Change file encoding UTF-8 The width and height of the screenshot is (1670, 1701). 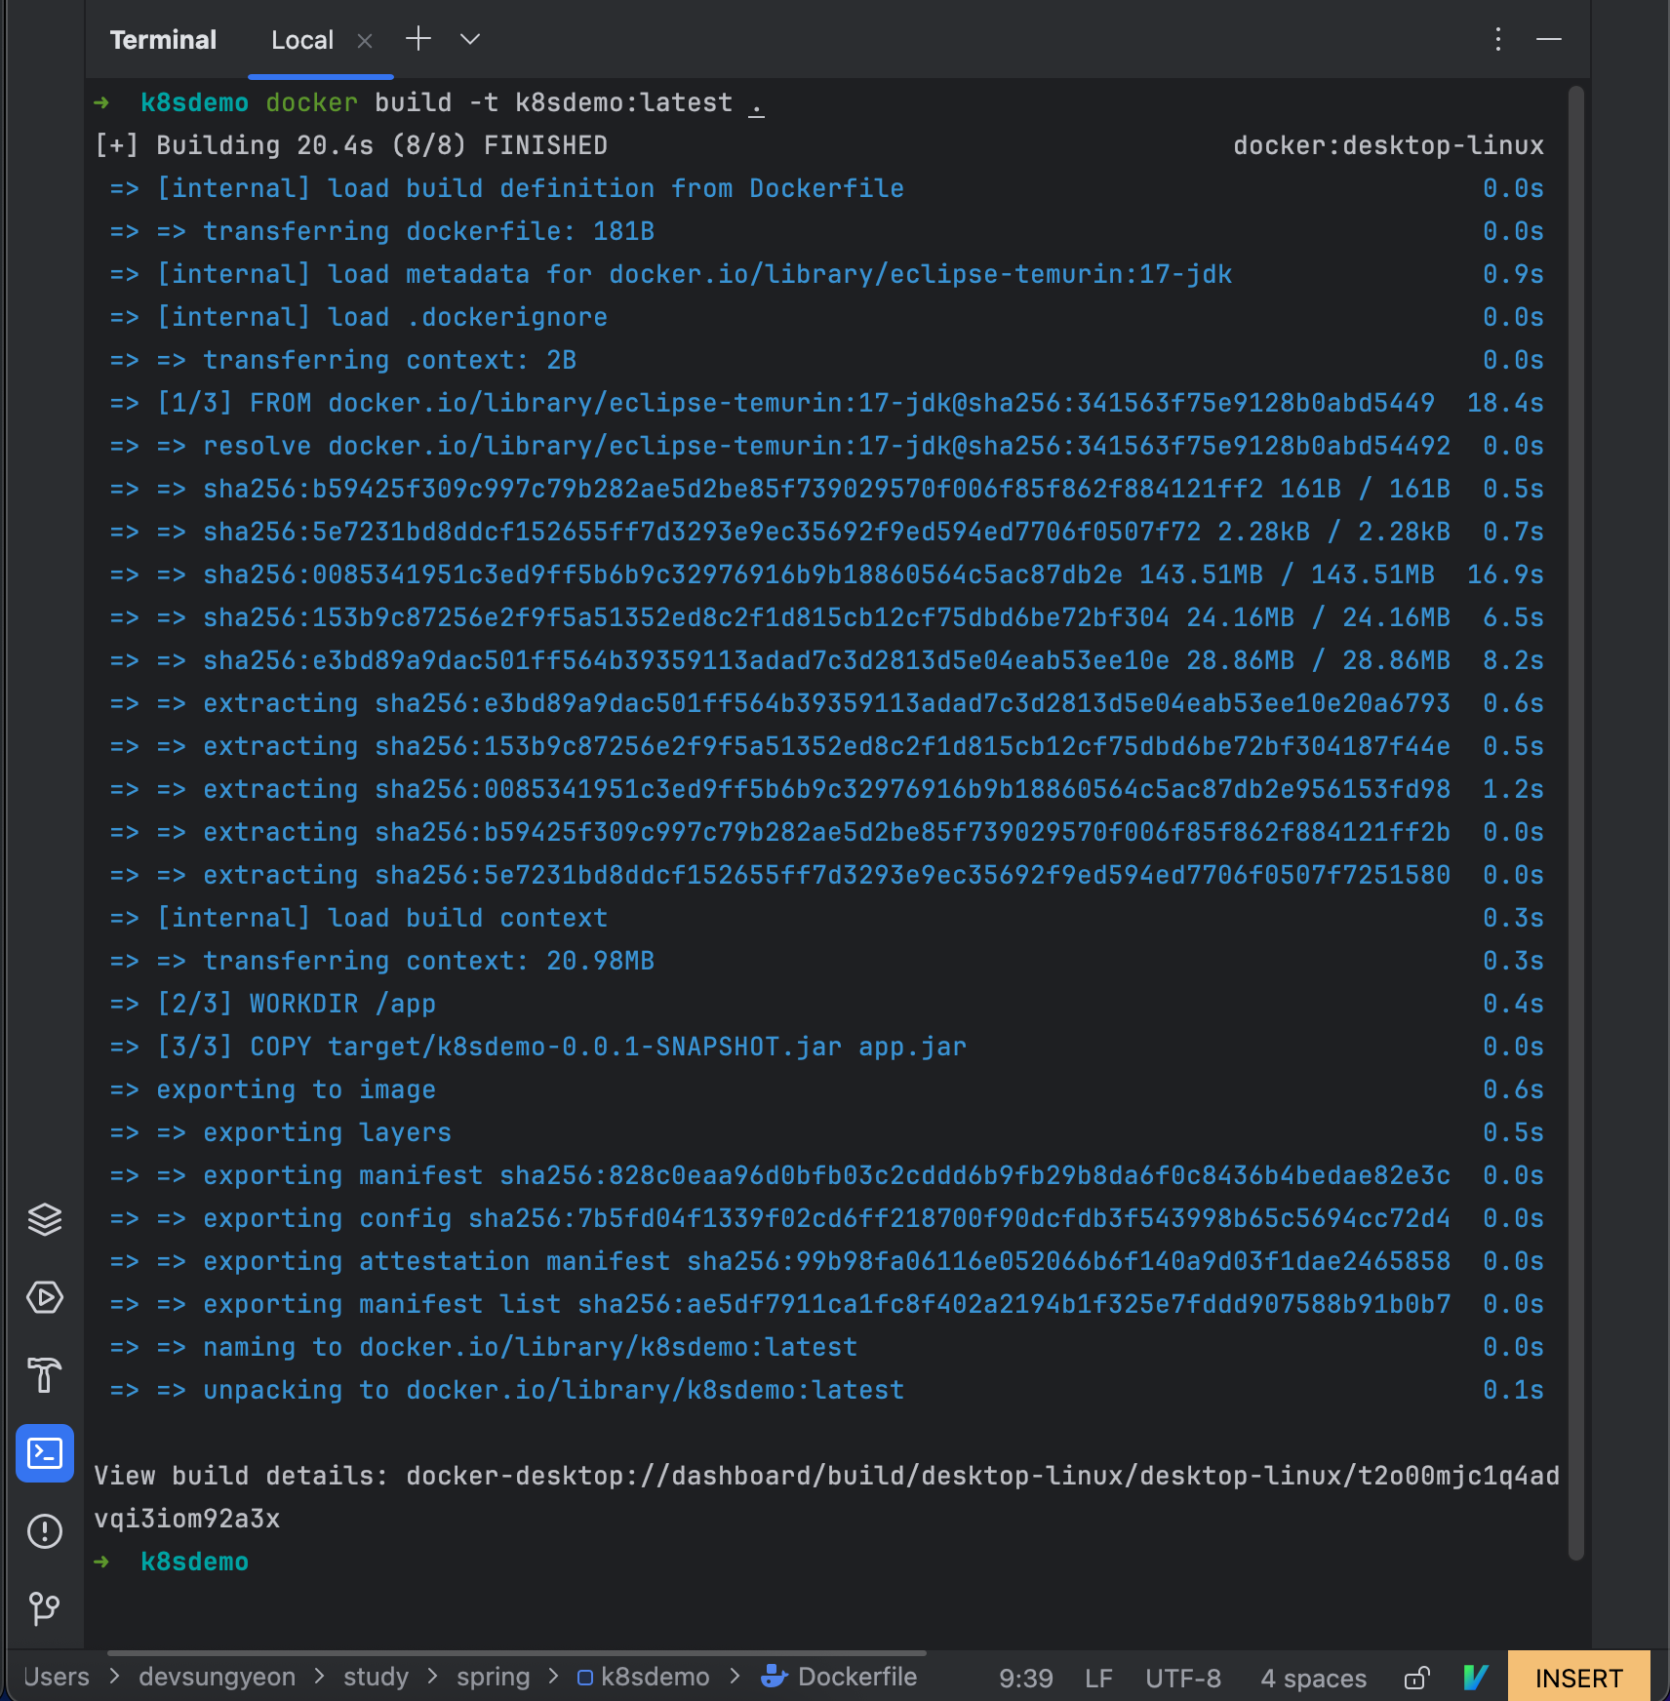(1182, 1678)
